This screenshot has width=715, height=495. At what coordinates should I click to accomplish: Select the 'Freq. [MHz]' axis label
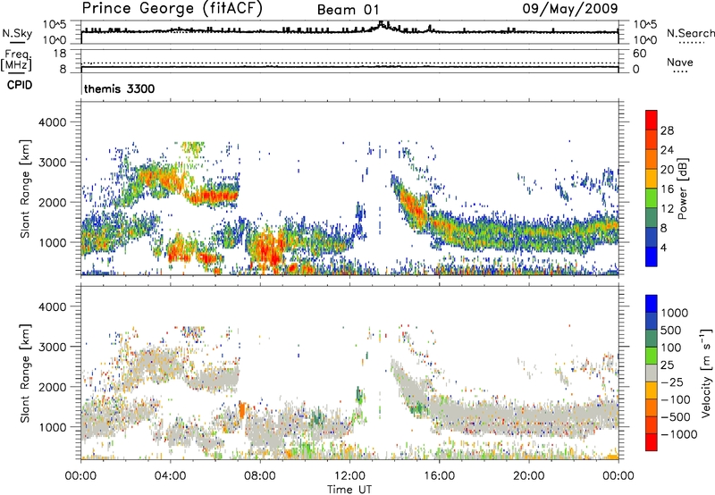16,60
